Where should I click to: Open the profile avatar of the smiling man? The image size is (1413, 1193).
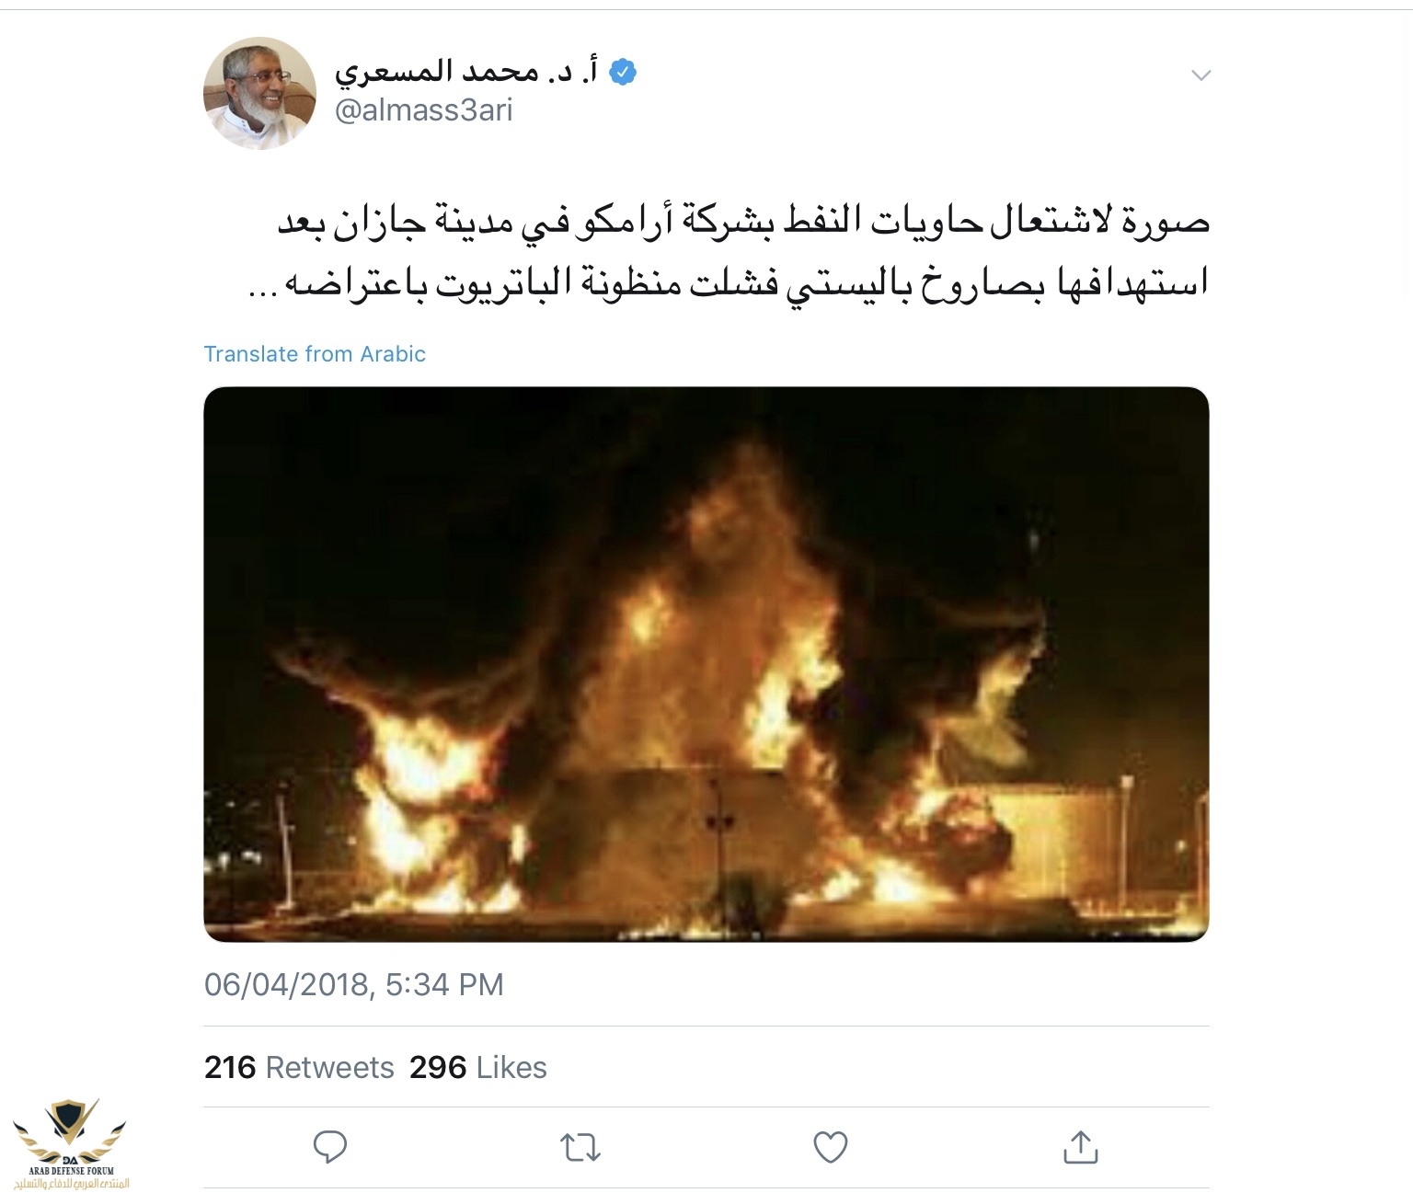pos(259,93)
